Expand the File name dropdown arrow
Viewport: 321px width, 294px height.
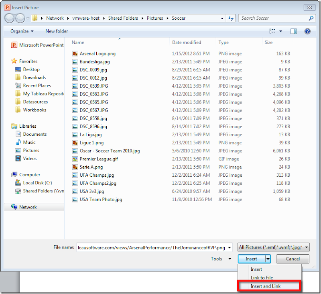pyautogui.click(x=230, y=247)
